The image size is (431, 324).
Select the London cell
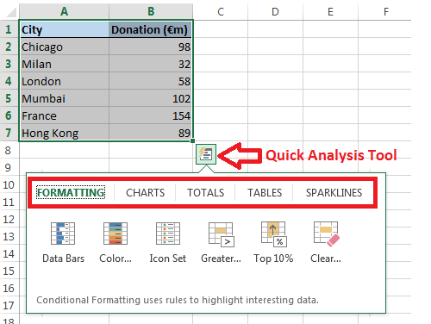(65, 81)
